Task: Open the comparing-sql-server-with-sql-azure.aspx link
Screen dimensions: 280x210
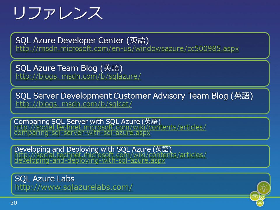Action: [82, 133]
